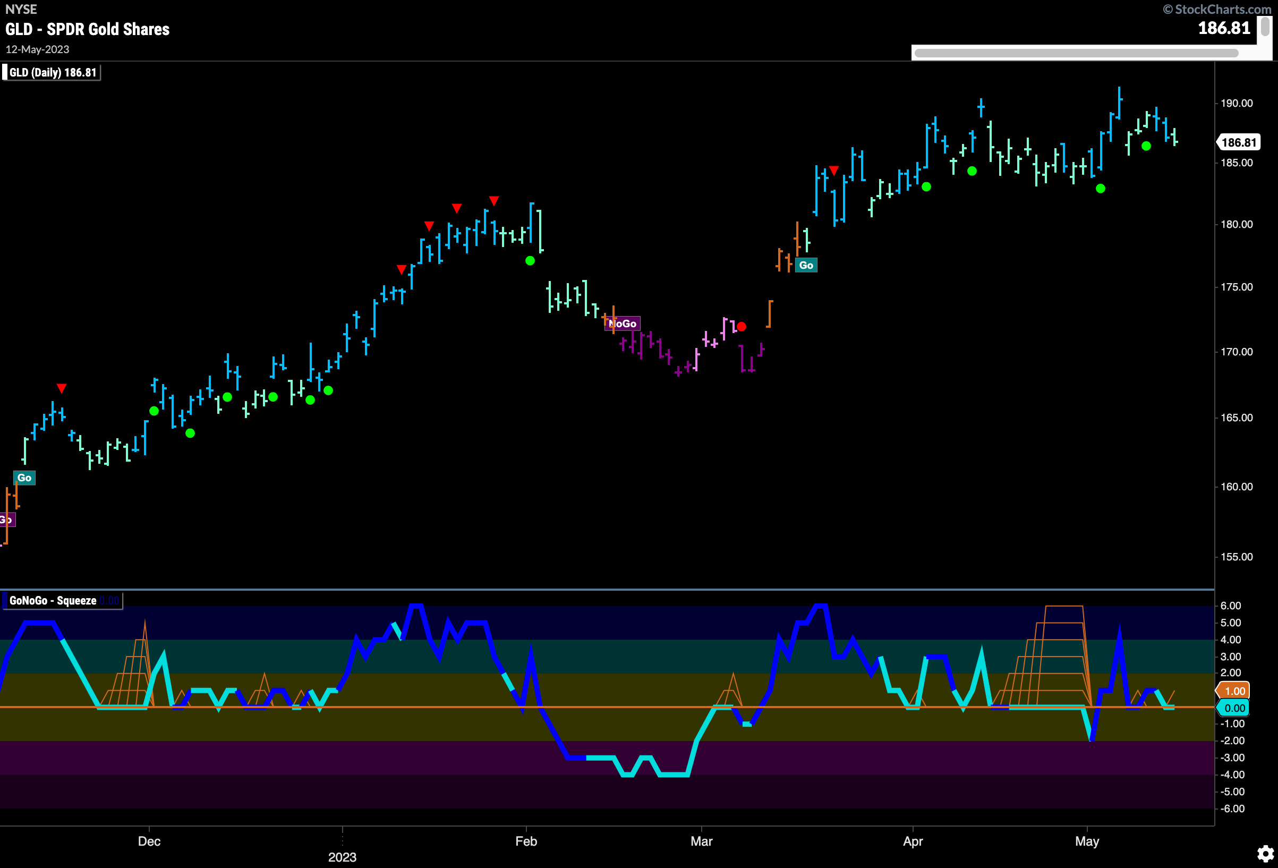1278x868 pixels.
Task: Click the orange 1.00 squeeze value tag
Action: 1233,691
